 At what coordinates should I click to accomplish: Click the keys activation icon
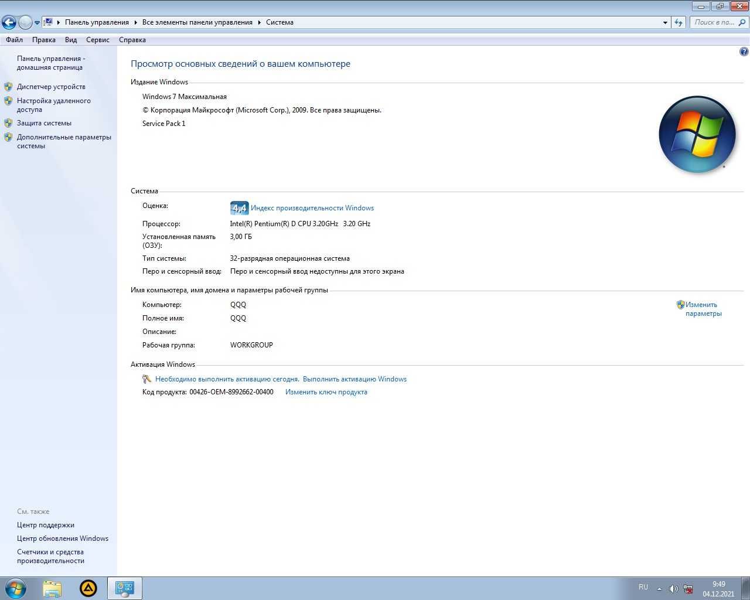coord(147,379)
